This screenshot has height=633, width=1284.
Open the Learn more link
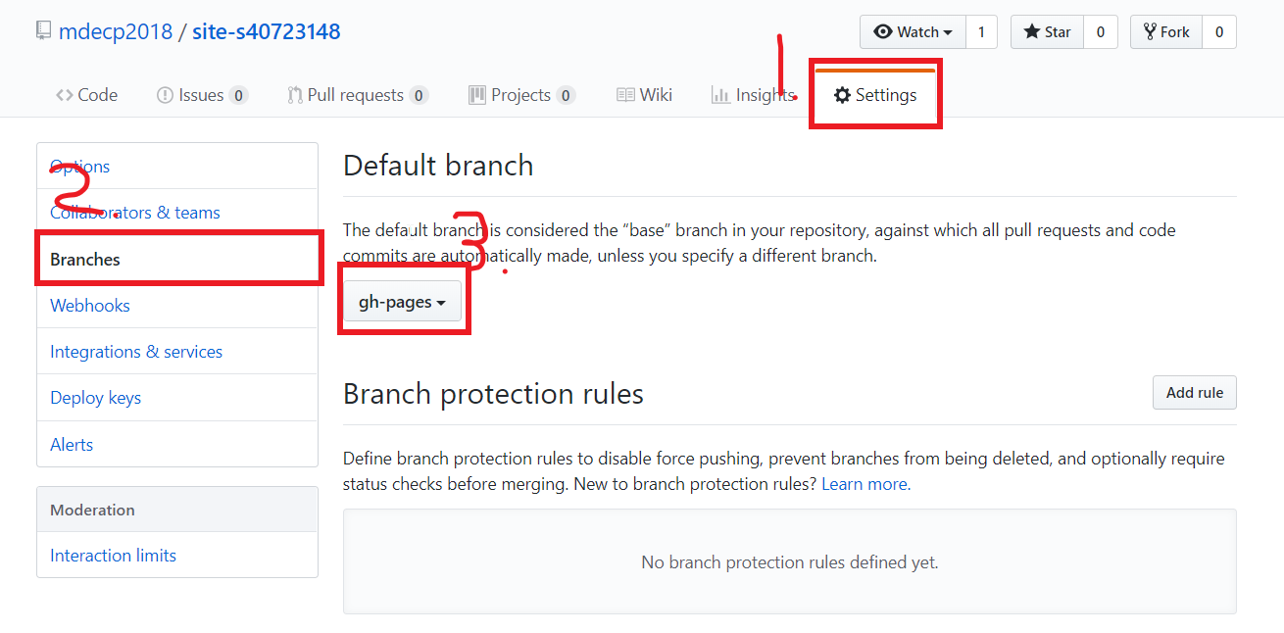point(864,484)
